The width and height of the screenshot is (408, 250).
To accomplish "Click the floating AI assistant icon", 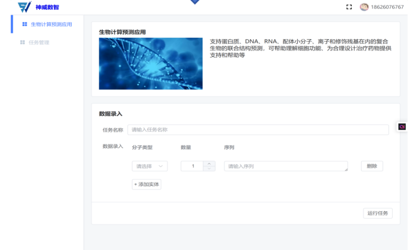I will (402, 126).
